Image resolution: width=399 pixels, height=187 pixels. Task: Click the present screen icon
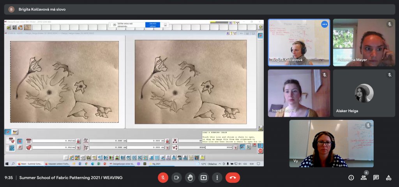204,178
